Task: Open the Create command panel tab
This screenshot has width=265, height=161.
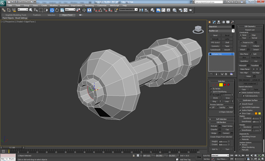Action: click(x=210, y=22)
